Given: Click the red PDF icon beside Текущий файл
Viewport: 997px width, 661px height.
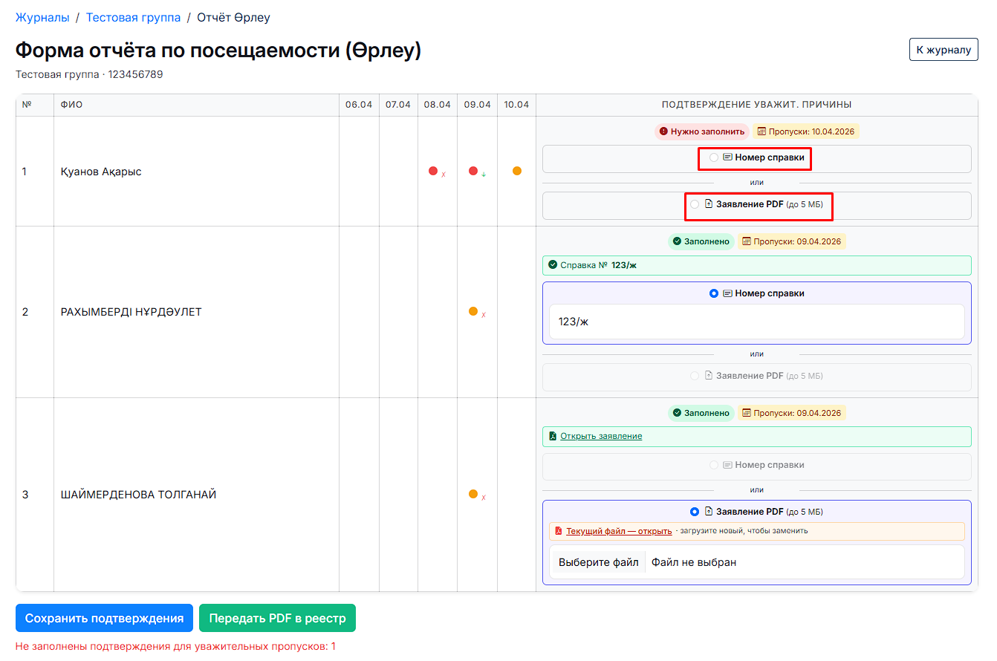Looking at the screenshot, I should (x=559, y=531).
